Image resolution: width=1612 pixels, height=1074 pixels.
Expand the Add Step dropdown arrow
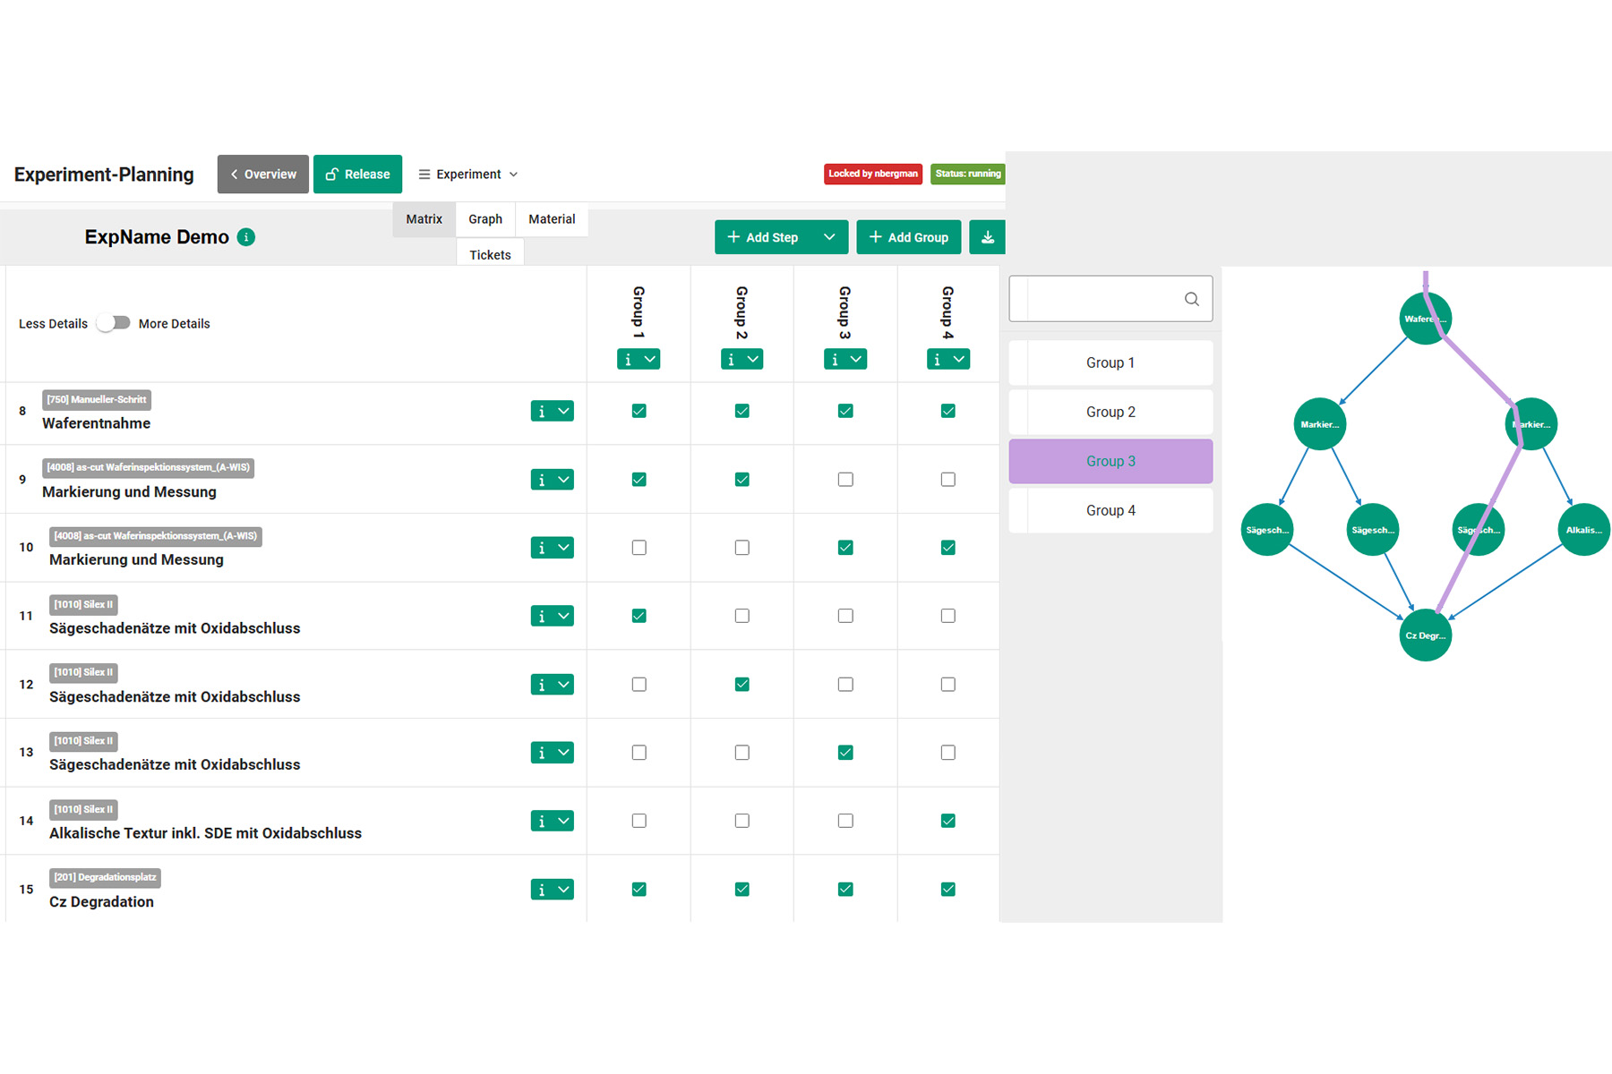829,237
